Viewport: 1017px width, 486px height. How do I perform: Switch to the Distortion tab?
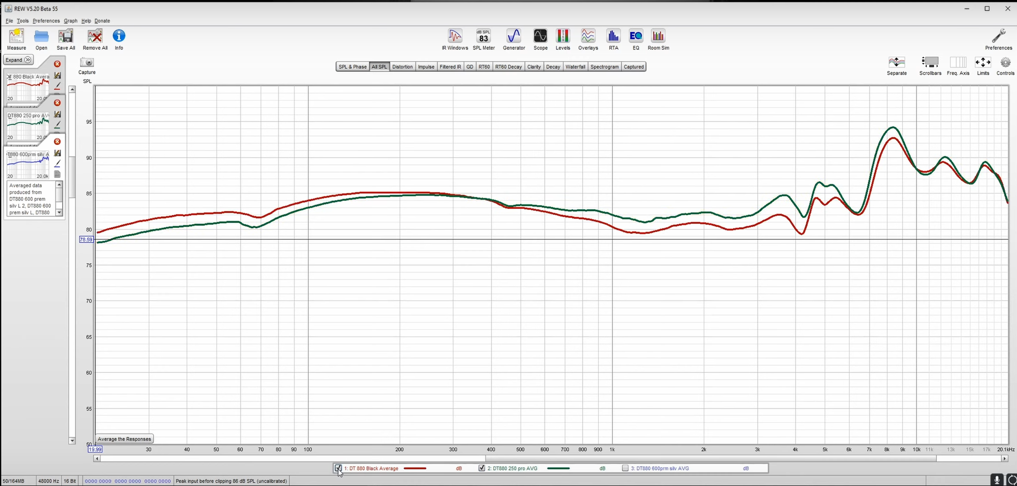click(402, 66)
